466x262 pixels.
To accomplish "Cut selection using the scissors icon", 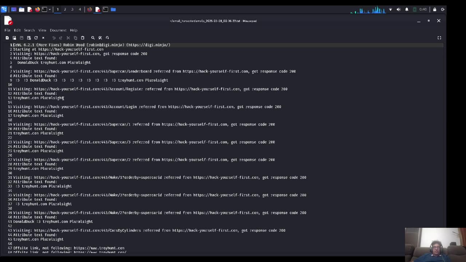I will tap(68, 38).
